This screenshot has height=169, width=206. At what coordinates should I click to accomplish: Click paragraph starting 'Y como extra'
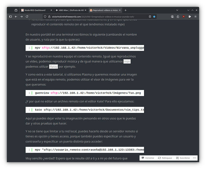[x=81, y=79]
